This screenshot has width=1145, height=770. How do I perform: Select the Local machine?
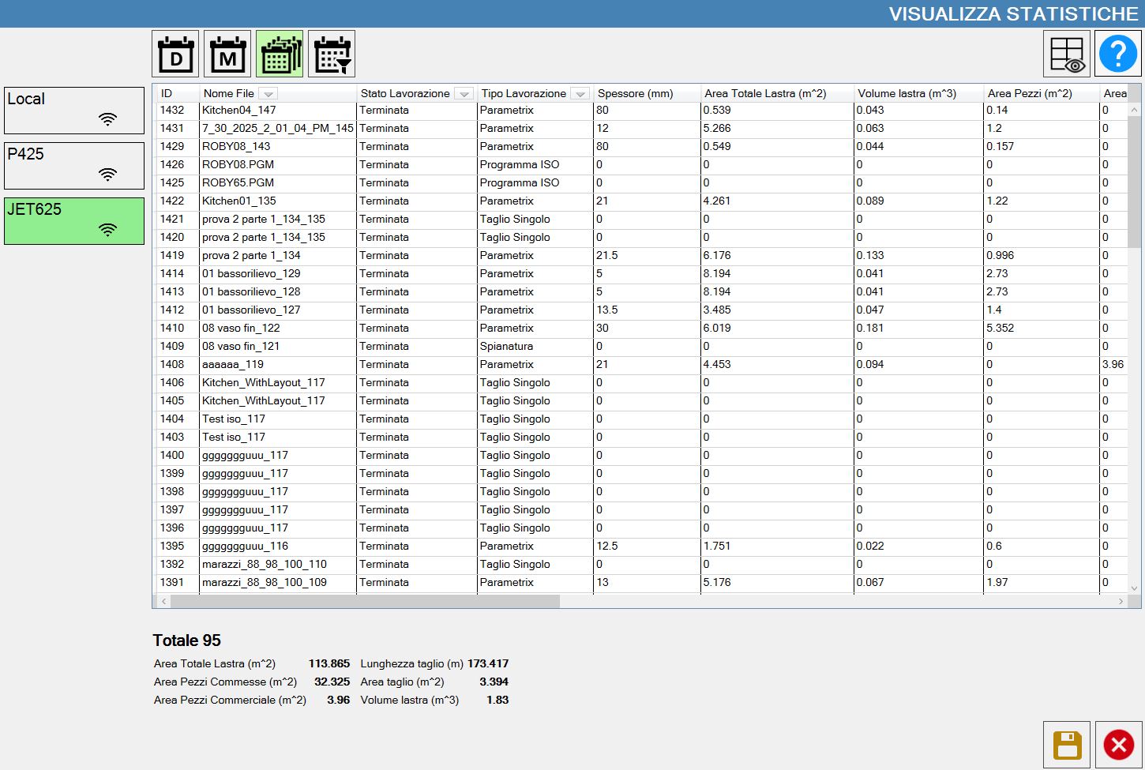pos(74,111)
